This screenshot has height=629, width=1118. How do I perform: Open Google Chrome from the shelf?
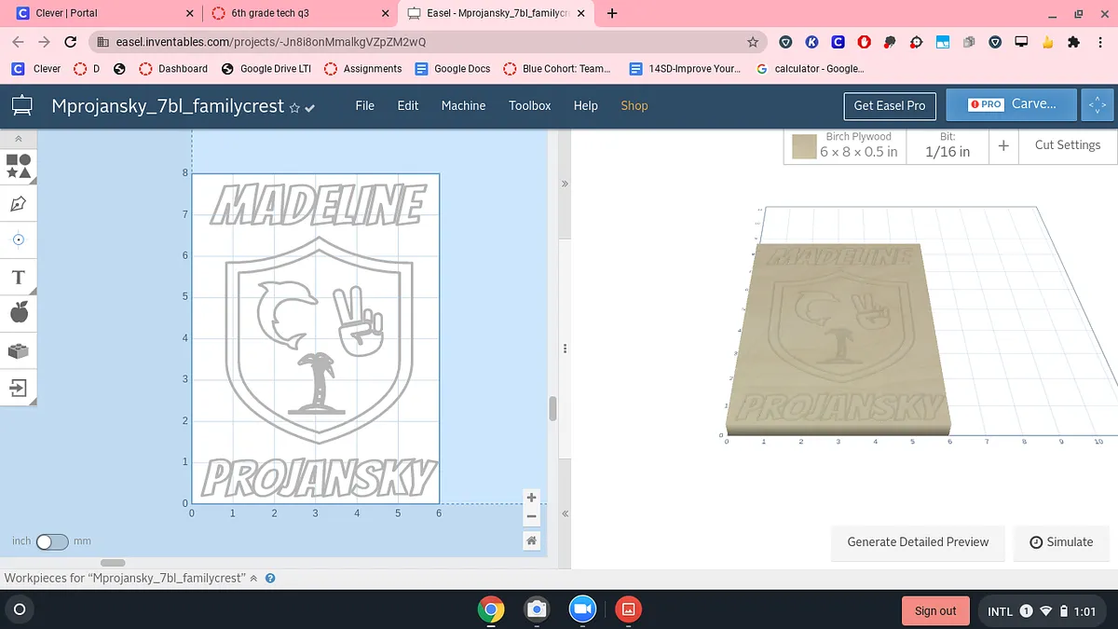click(x=491, y=609)
